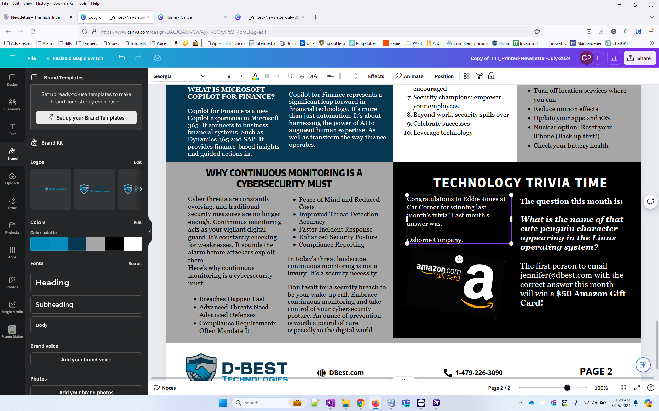
Task: Click the Redo arrow in the Canva header
Action: (x=138, y=58)
